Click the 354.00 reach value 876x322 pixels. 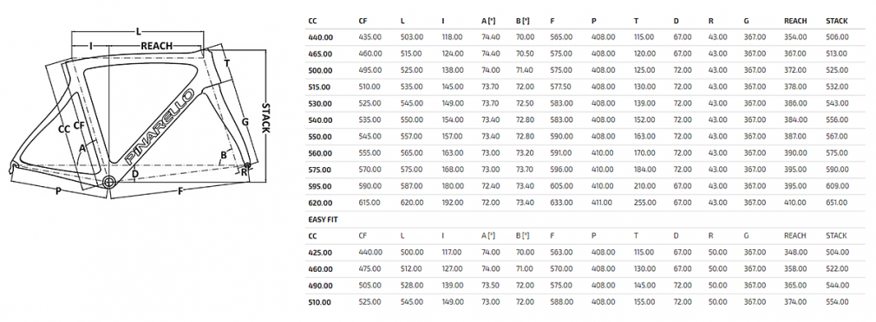(x=795, y=36)
